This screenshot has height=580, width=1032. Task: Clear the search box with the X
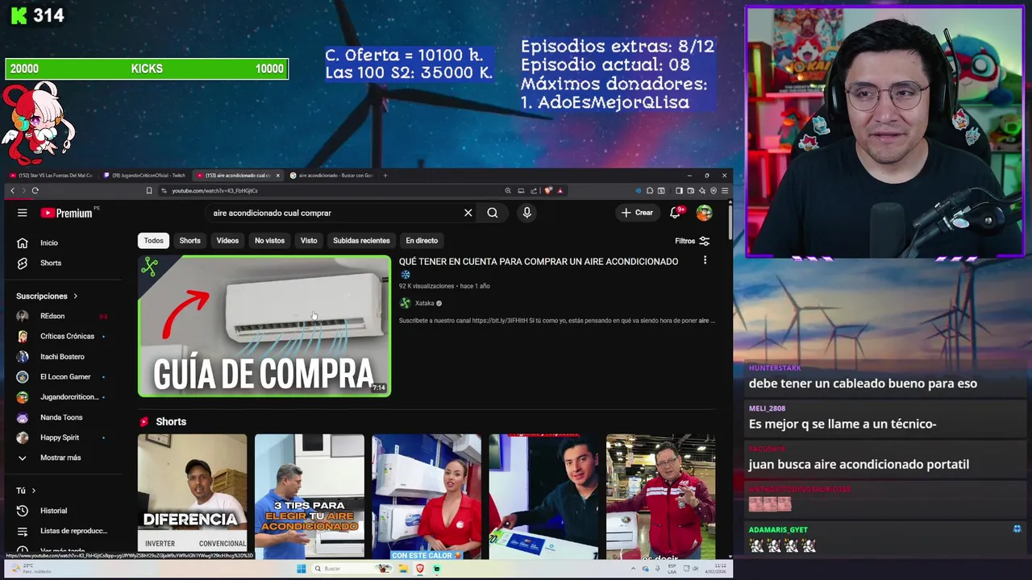tap(468, 213)
